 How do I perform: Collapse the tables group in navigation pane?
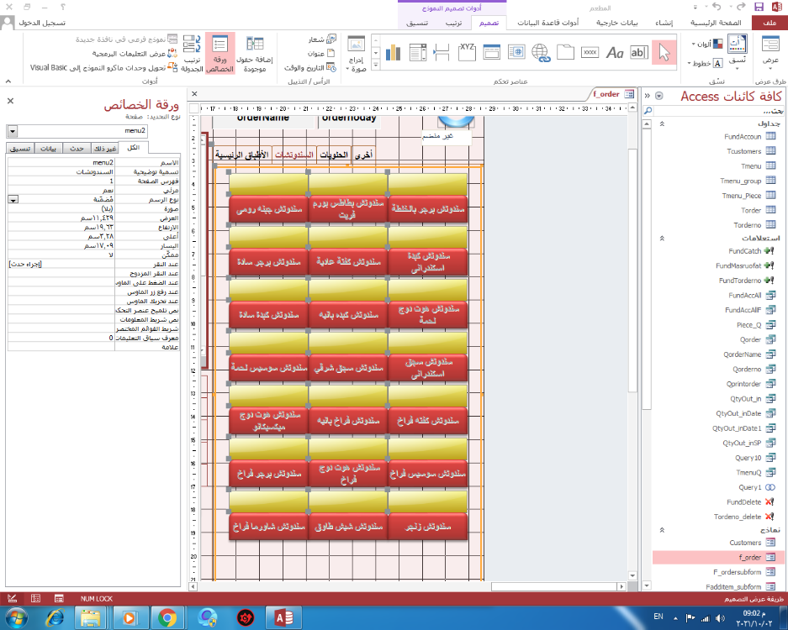coord(662,124)
